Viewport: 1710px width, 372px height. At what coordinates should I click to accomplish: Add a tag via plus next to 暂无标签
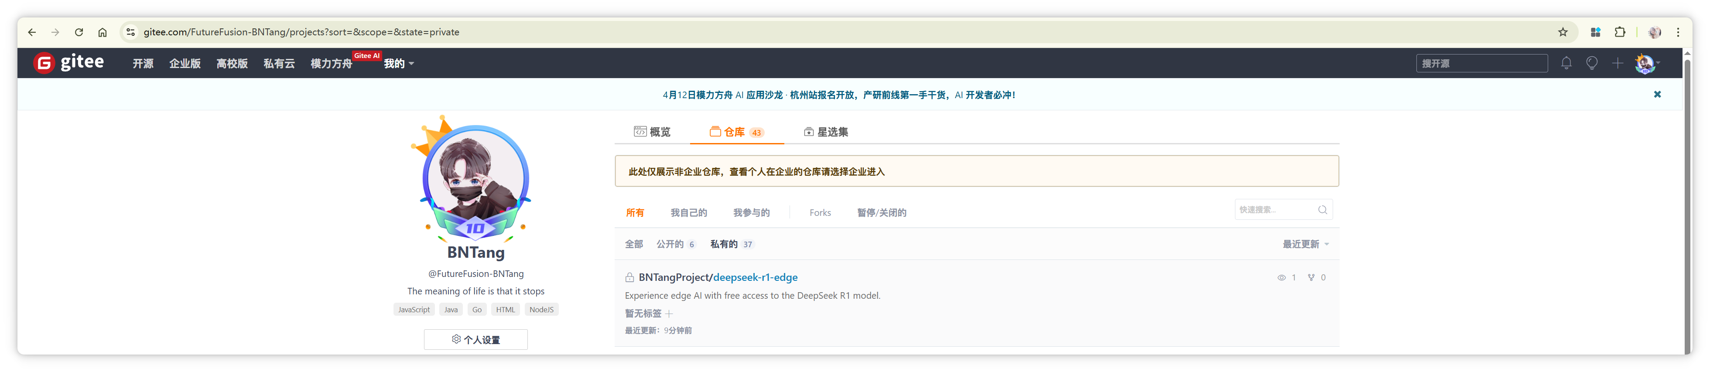pyautogui.click(x=669, y=314)
